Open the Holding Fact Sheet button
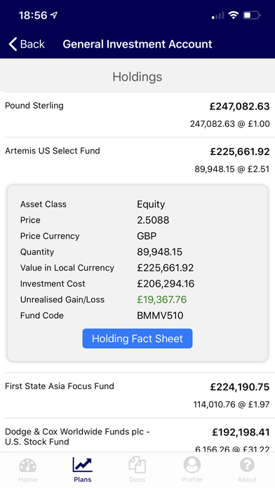 137,339
